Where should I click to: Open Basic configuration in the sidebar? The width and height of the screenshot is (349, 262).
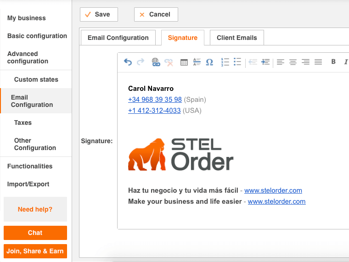coord(37,36)
